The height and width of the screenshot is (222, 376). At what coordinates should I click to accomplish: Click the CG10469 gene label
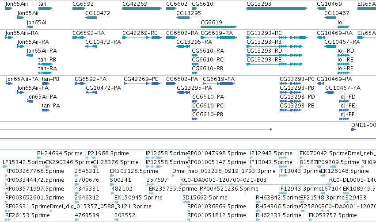[x=329, y=4]
